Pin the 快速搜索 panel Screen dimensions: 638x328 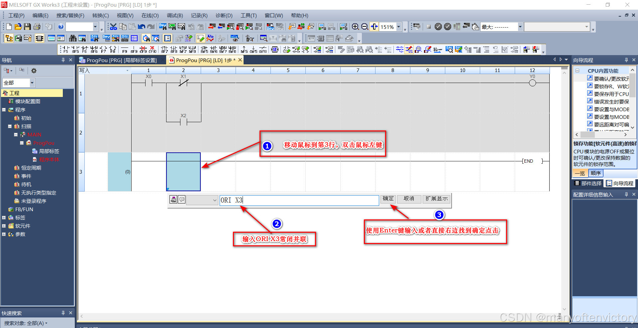click(63, 313)
